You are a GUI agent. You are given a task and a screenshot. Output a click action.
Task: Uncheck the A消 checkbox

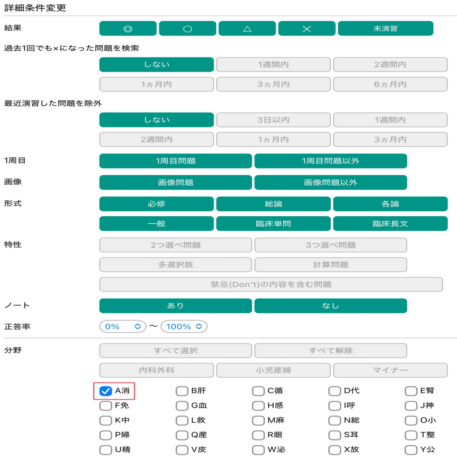tap(105, 391)
